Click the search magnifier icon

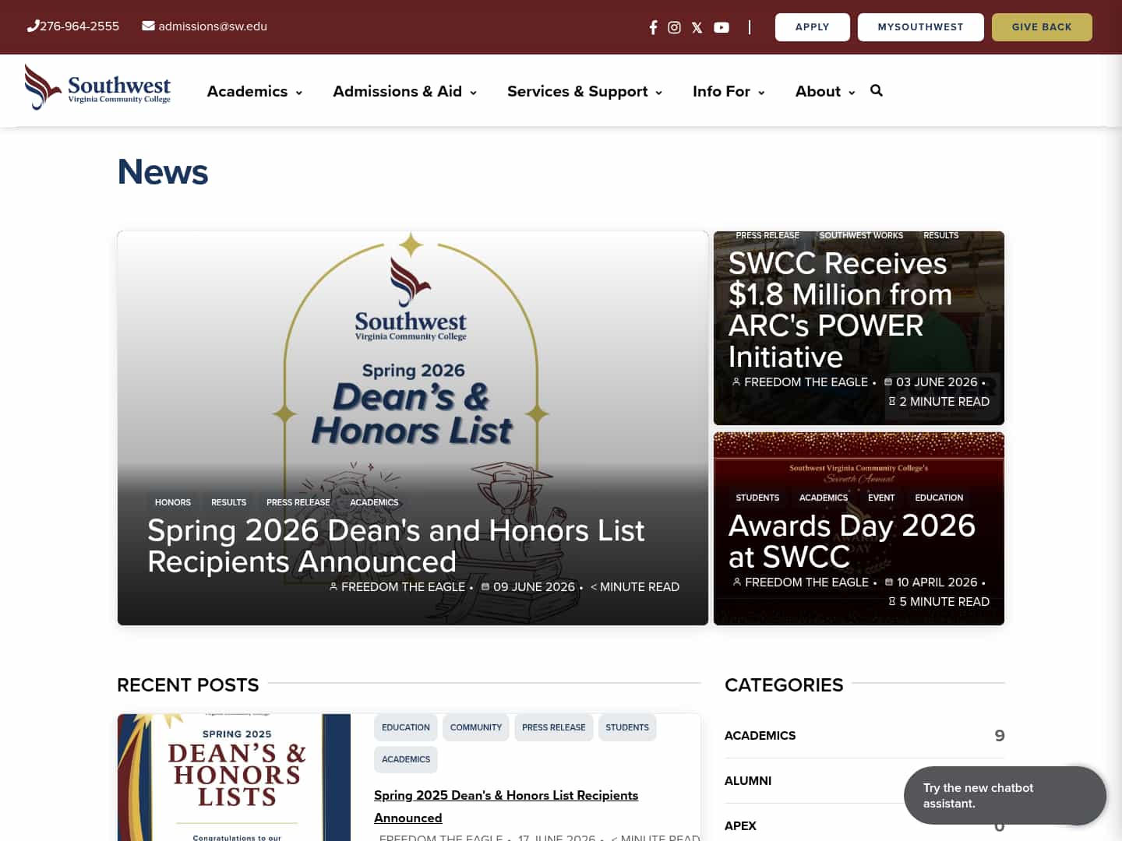877,90
